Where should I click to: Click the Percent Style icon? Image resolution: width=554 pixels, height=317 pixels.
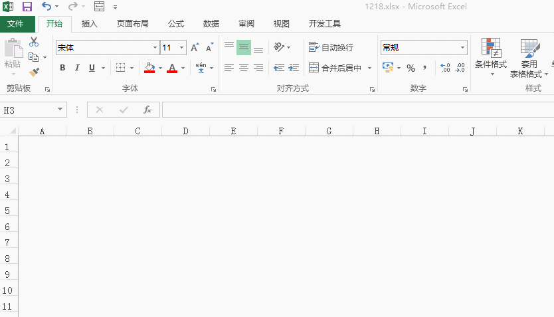coord(411,68)
